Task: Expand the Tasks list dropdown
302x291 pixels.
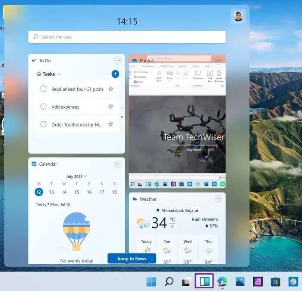Action: [x=59, y=74]
